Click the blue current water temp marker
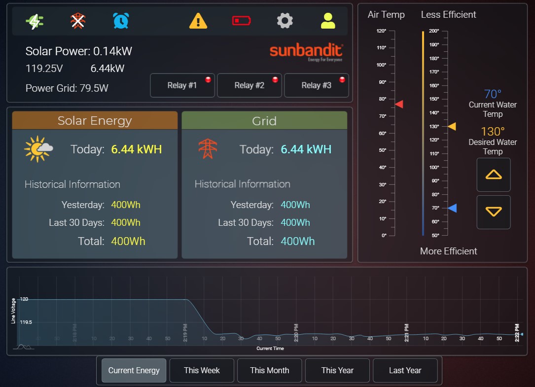This screenshot has width=535, height=387. coord(452,208)
